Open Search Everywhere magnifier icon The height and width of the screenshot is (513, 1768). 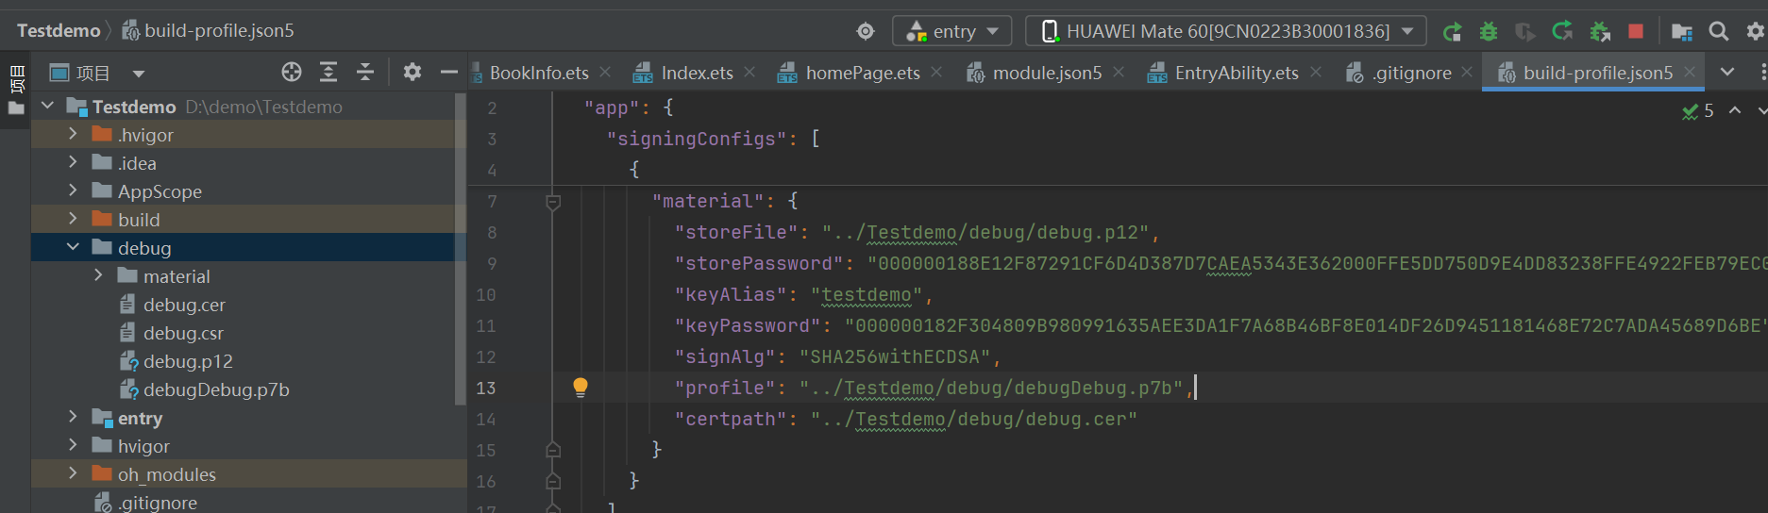pyautogui.click(x=1719, y=32)
